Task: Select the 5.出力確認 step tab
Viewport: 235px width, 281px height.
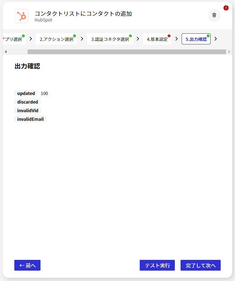Action: (196, 39)
